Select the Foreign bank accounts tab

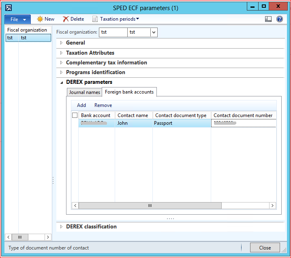pyautogui.click(x=129, y=92)
